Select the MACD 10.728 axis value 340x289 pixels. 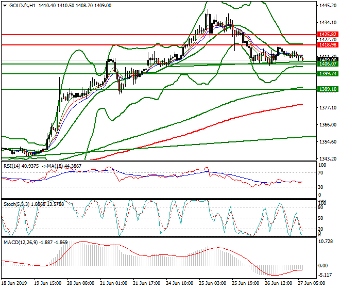tap(325, 242)
